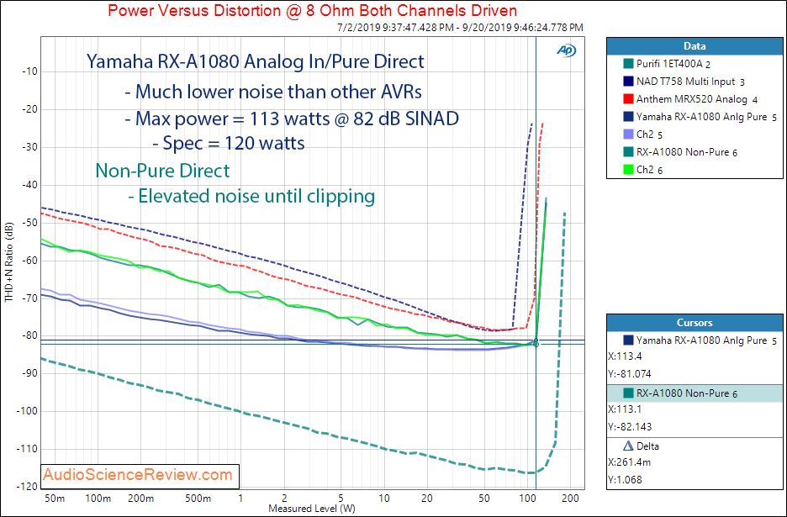Click the 'Yamaha RX-A1080 Analog In/Pure Direct' annotation
787x517 pixels.
[256, 61]
